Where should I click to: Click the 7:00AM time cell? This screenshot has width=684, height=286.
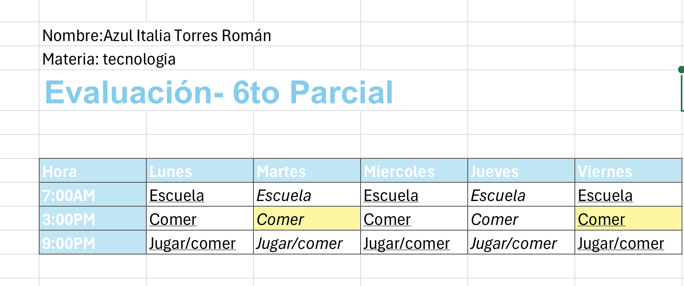[93, 195]
